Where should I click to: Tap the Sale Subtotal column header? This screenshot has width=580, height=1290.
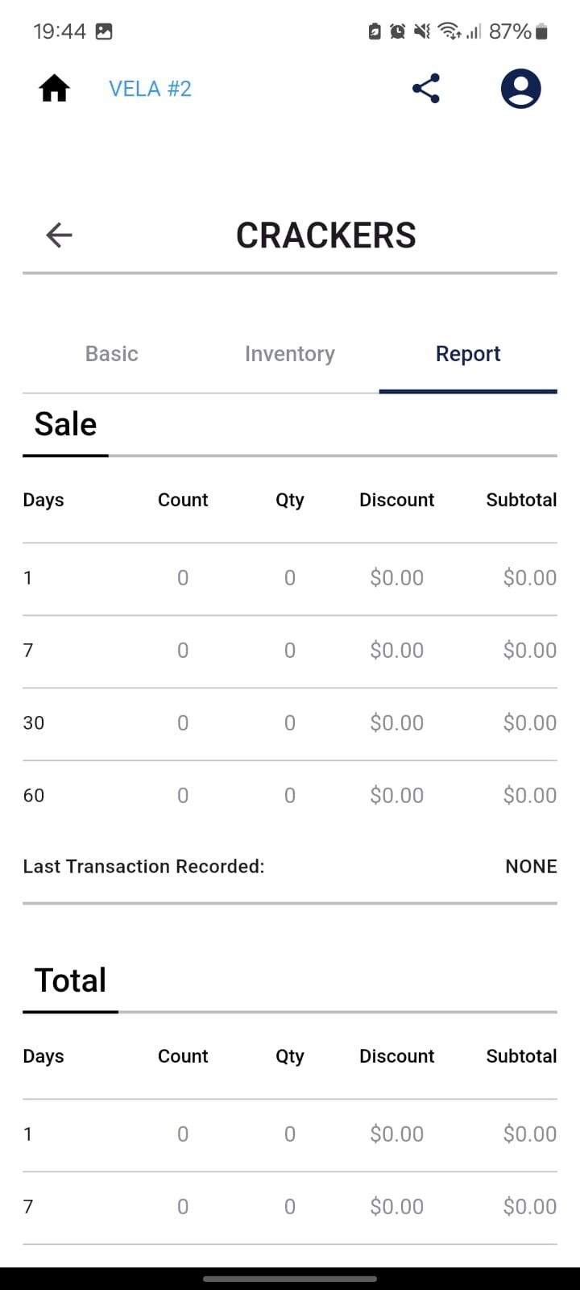point(521,500)
